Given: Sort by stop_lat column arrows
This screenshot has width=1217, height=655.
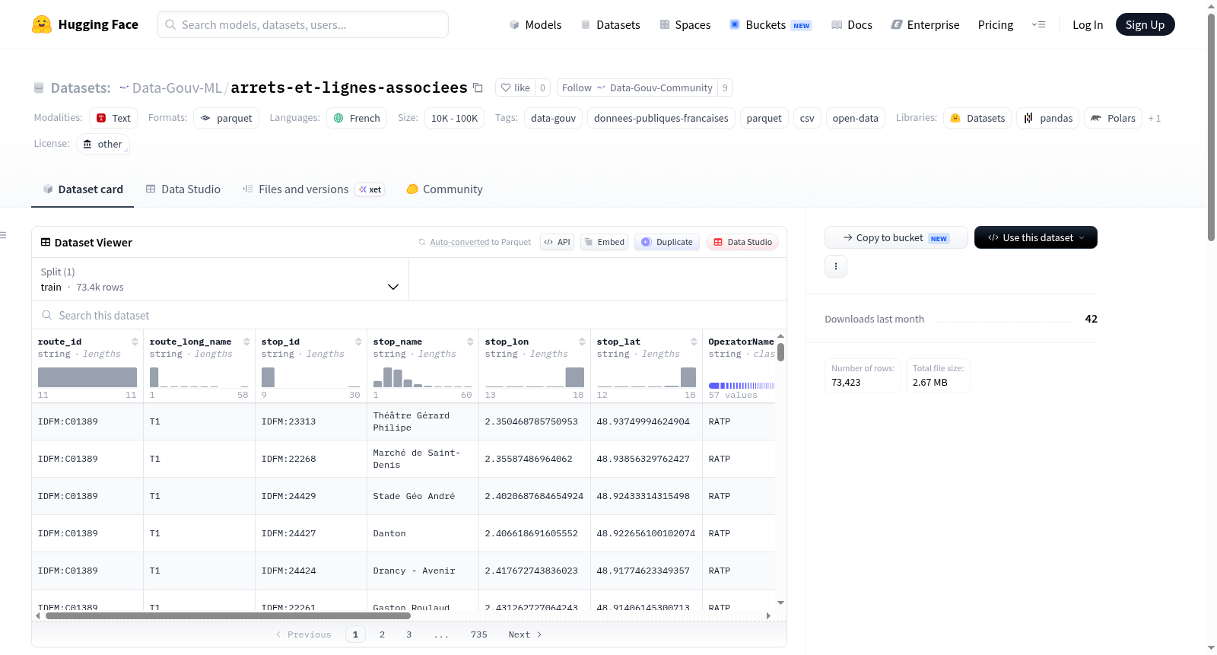Looking at the screenshot, I should coord(694,342).
